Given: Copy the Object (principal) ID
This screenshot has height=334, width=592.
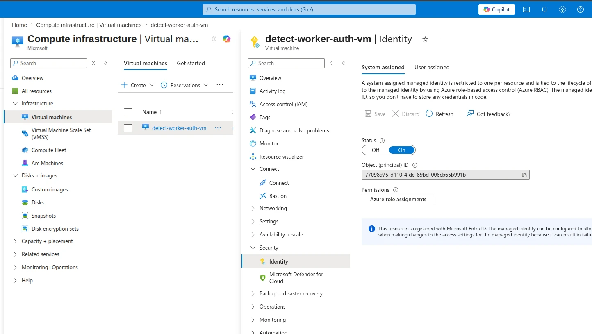Looking at the screenshot, I should click(x=524, y=175).
